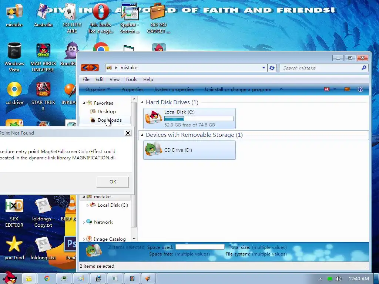Click Uninstall or change a program
The height and width of the screenshot is (284, 379).
pos(238,89)
